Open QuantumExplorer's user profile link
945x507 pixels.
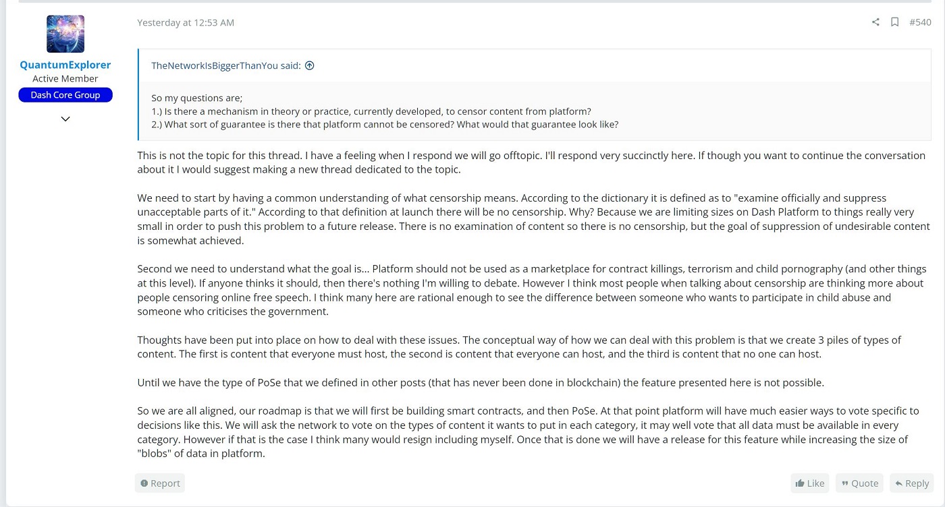click(x=65, y=65)
